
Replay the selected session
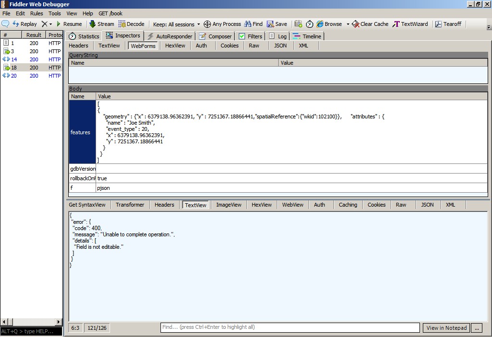pyautogui.click(x=25, y=24)
